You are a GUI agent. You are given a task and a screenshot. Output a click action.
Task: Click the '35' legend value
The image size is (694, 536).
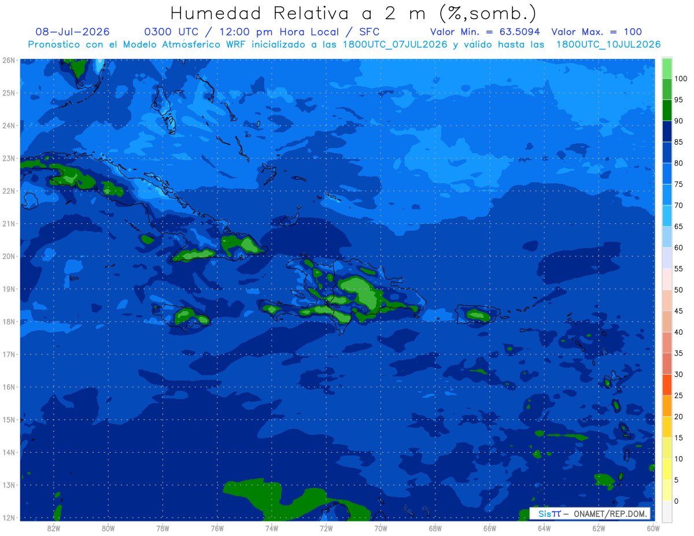(x=678, y=353)
